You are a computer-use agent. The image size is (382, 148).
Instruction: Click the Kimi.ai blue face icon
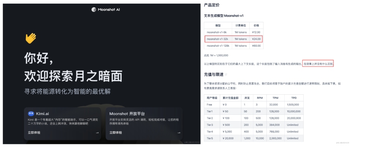31,113
